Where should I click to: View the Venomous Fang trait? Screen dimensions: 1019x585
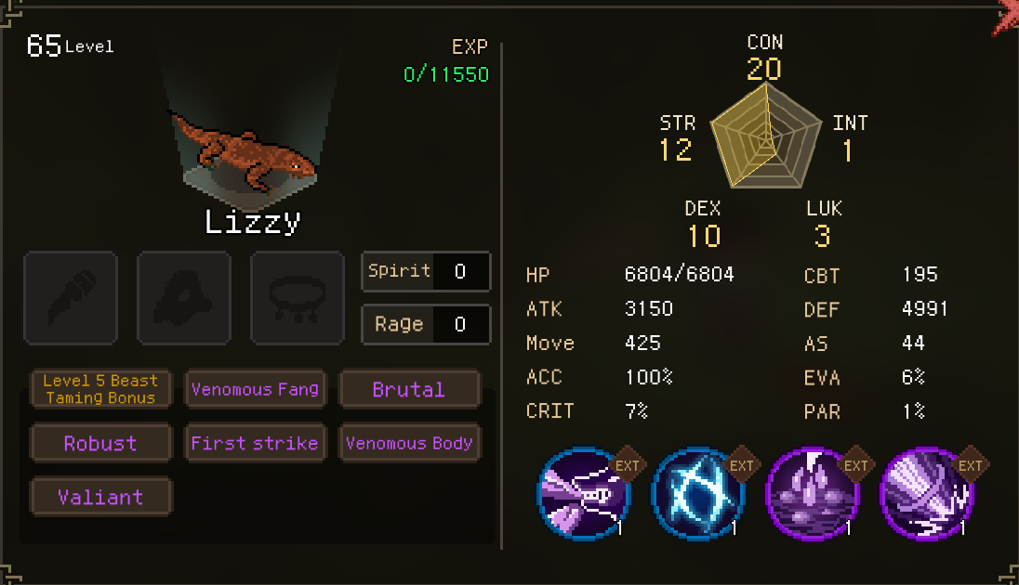[256, 389]
